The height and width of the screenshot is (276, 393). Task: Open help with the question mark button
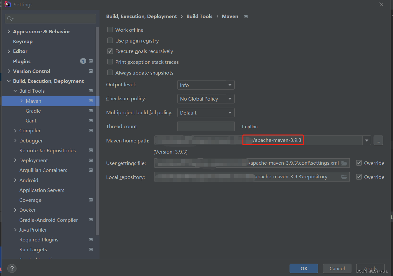pyautogui.click(x=12, y=268)
